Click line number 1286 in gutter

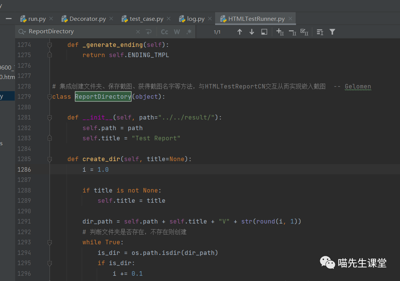point(24,169)
